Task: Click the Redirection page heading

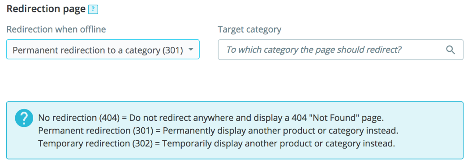Action: tap(46, 9)
